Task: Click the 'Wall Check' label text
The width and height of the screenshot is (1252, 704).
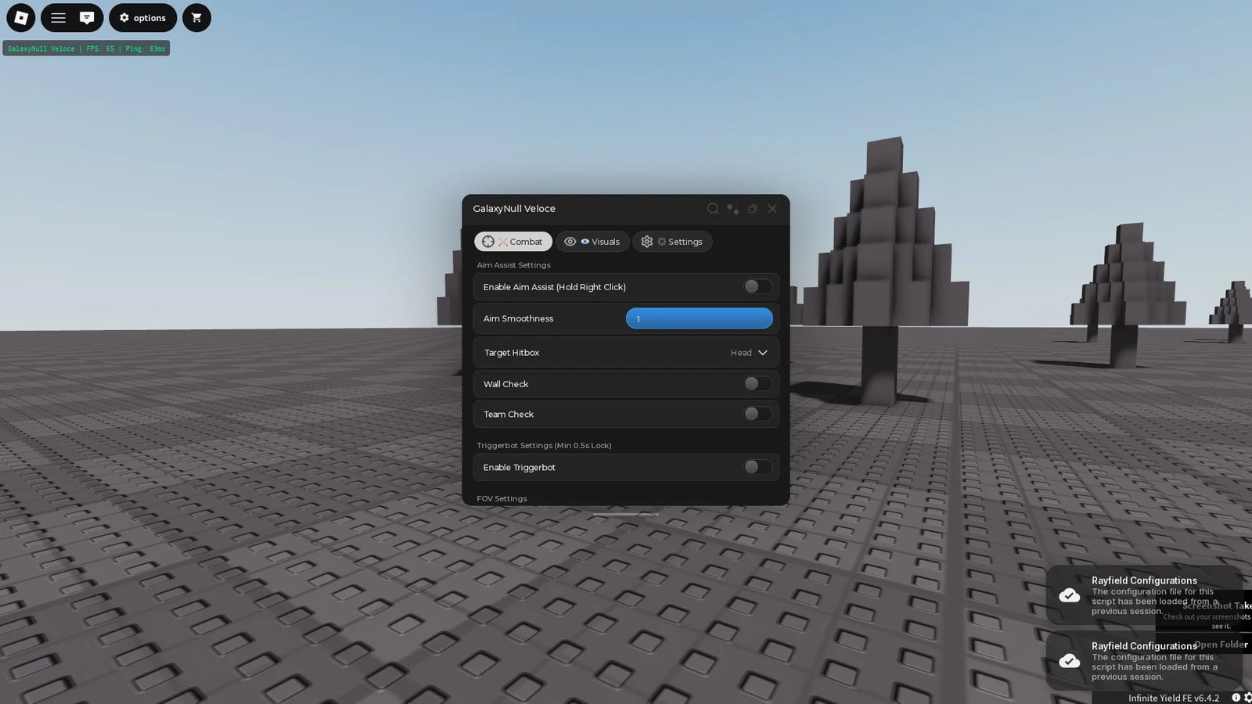Action: pos(505,384)
